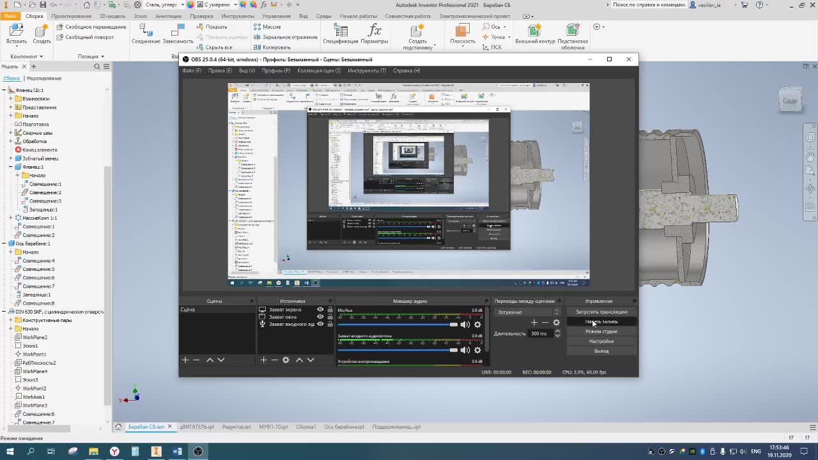Select the Соединение joint tool
This screenshot has width=818, height=460.
[146, 34]
